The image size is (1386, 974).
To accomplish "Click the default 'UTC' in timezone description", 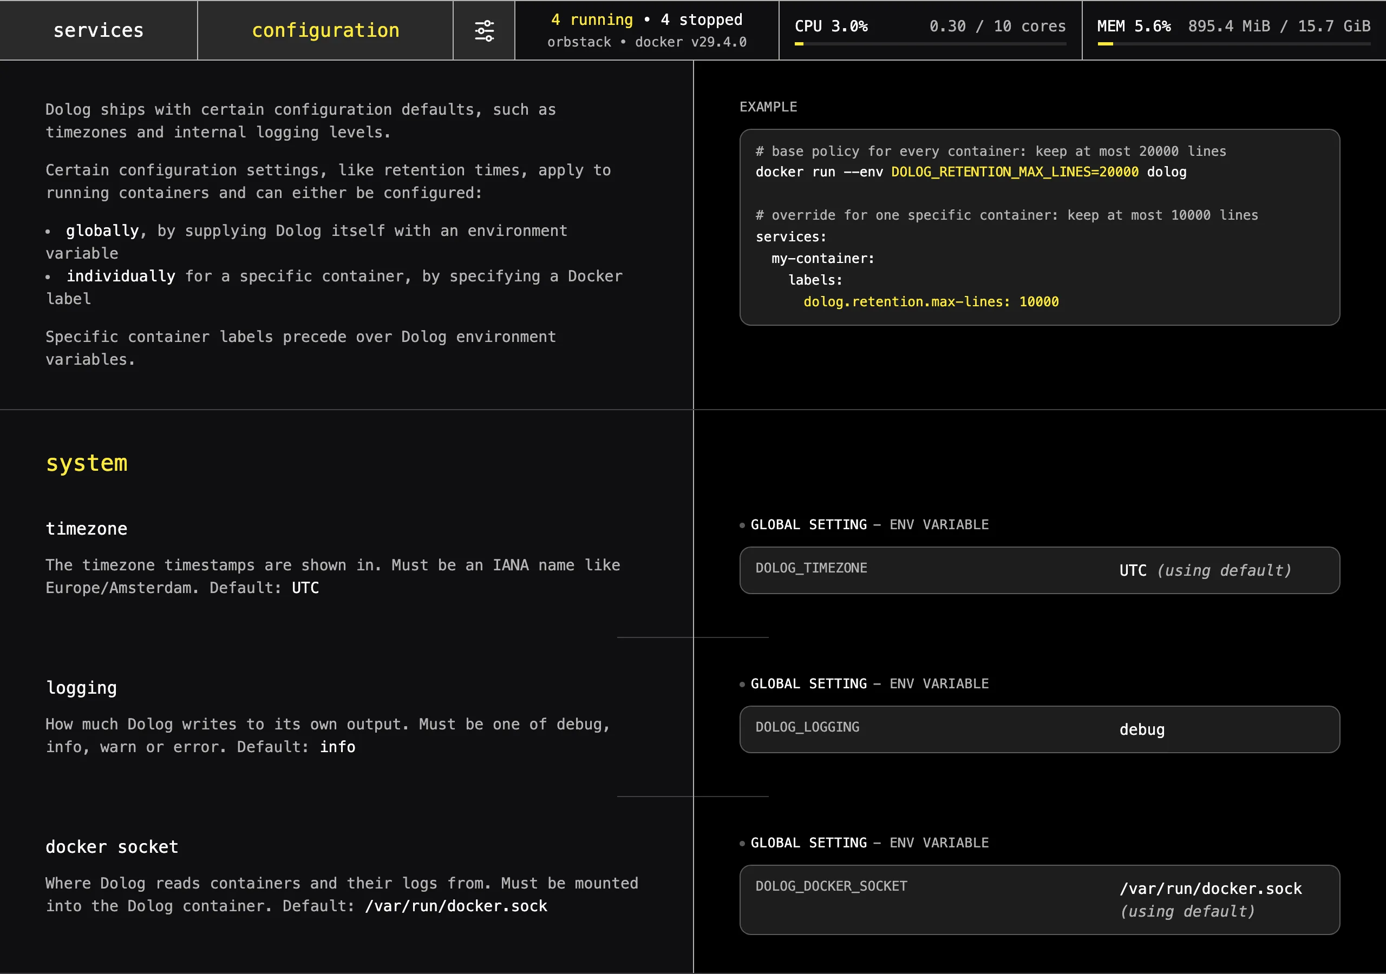I will (305, 588).
